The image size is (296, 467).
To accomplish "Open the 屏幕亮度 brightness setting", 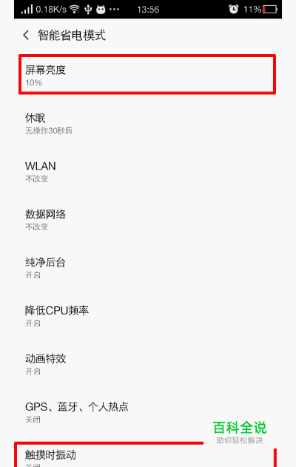I will tap(147, 75).
